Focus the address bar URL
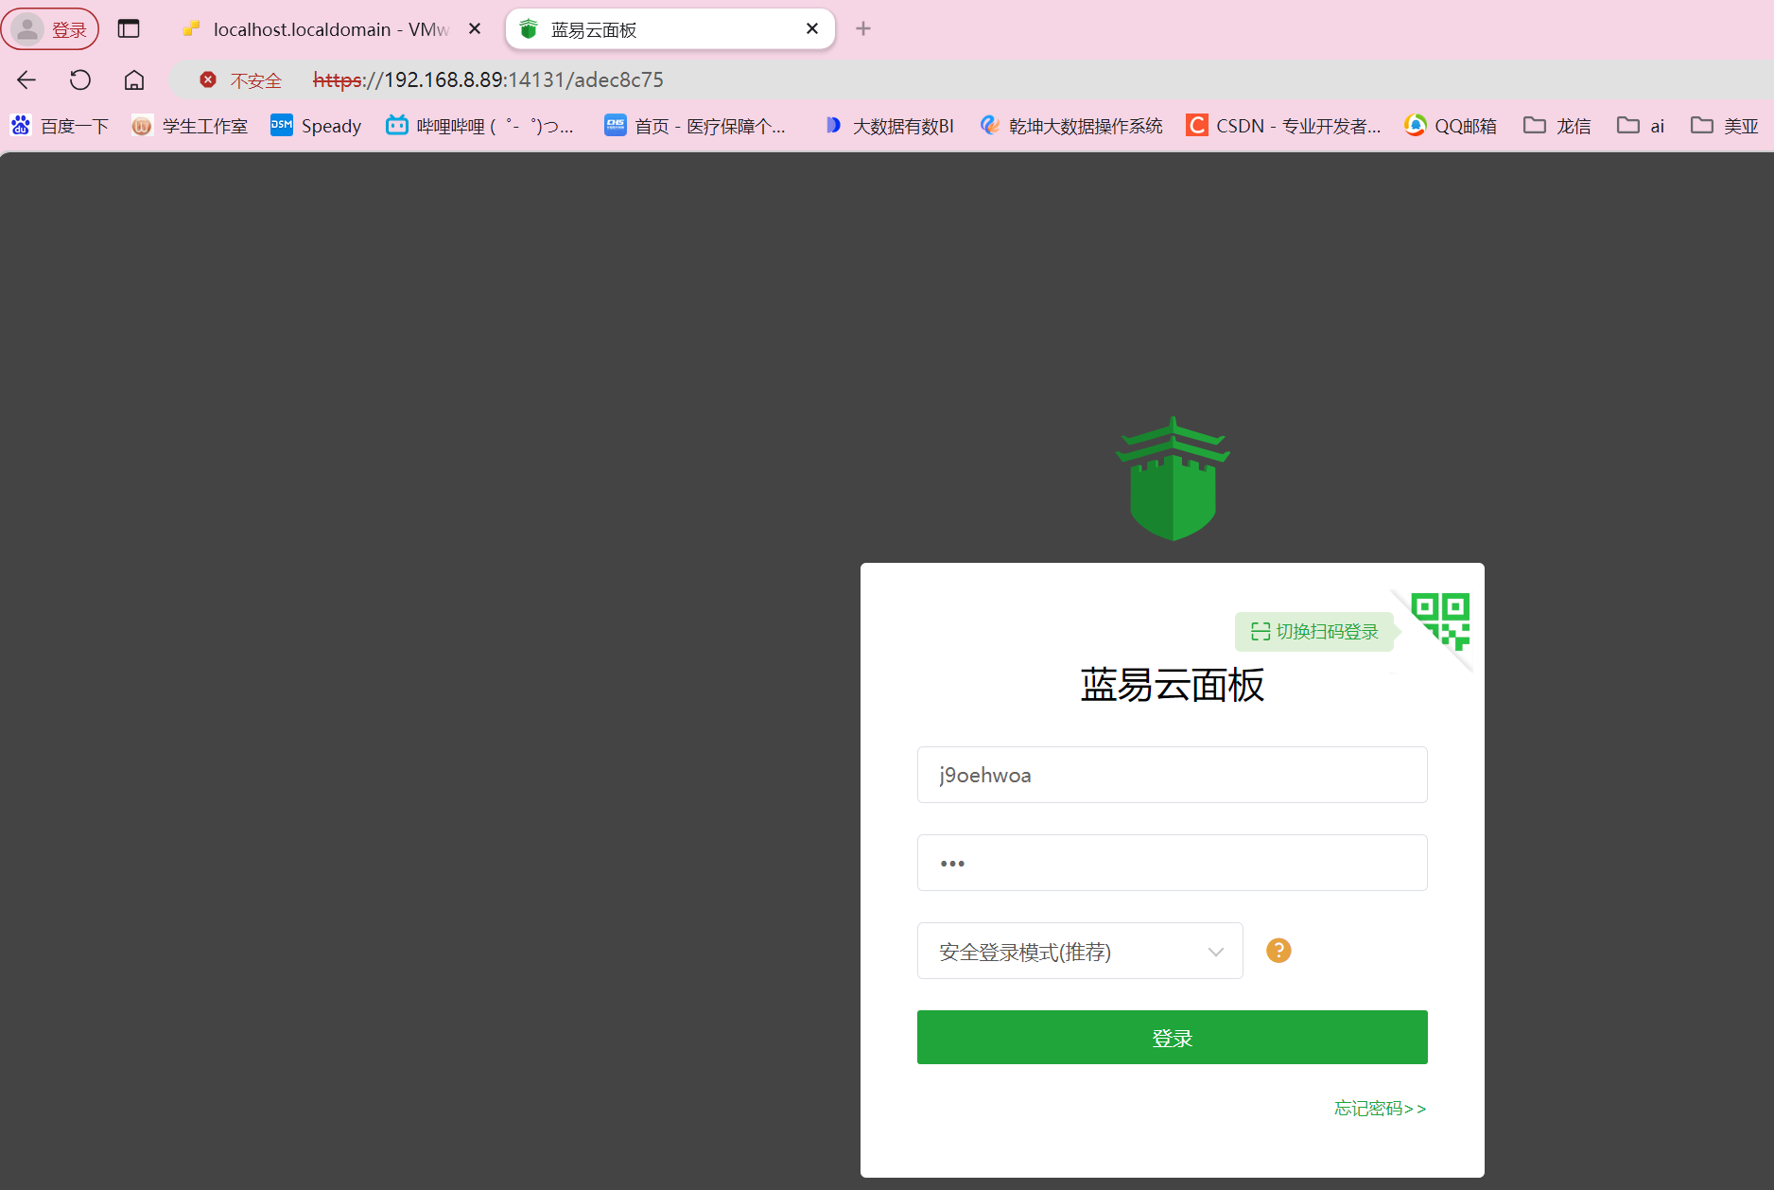Viewport: 1774px width, 1190px height. point(488,80)
